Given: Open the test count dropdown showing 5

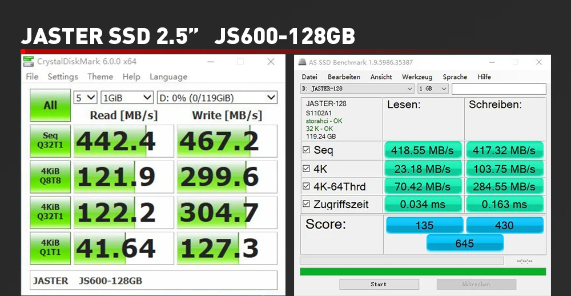Looking at the screenshot, I should click(x=85, y=97).
